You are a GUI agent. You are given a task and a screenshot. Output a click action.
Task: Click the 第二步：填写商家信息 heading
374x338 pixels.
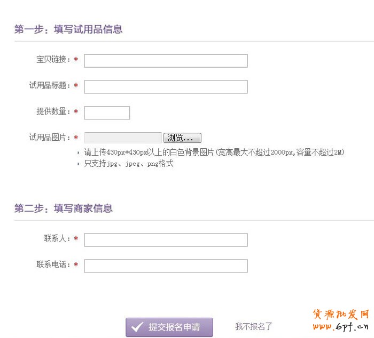(64, 208)
